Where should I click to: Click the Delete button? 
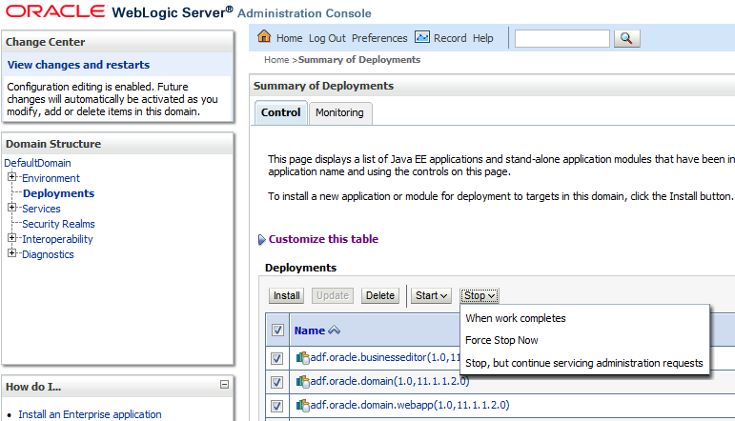click(380, 295)
